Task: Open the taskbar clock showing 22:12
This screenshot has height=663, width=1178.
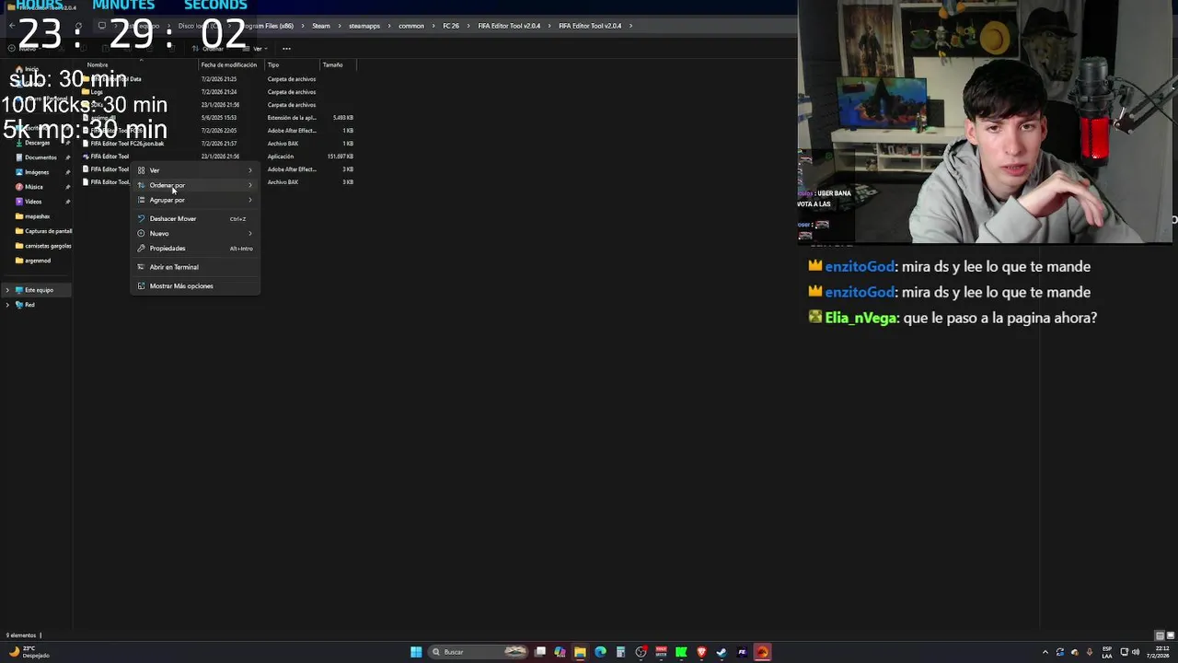Action: tap(1157, 652)
